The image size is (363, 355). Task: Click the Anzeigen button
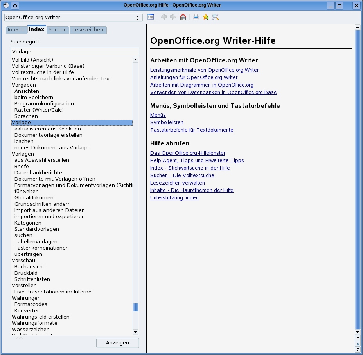point(118,343)
